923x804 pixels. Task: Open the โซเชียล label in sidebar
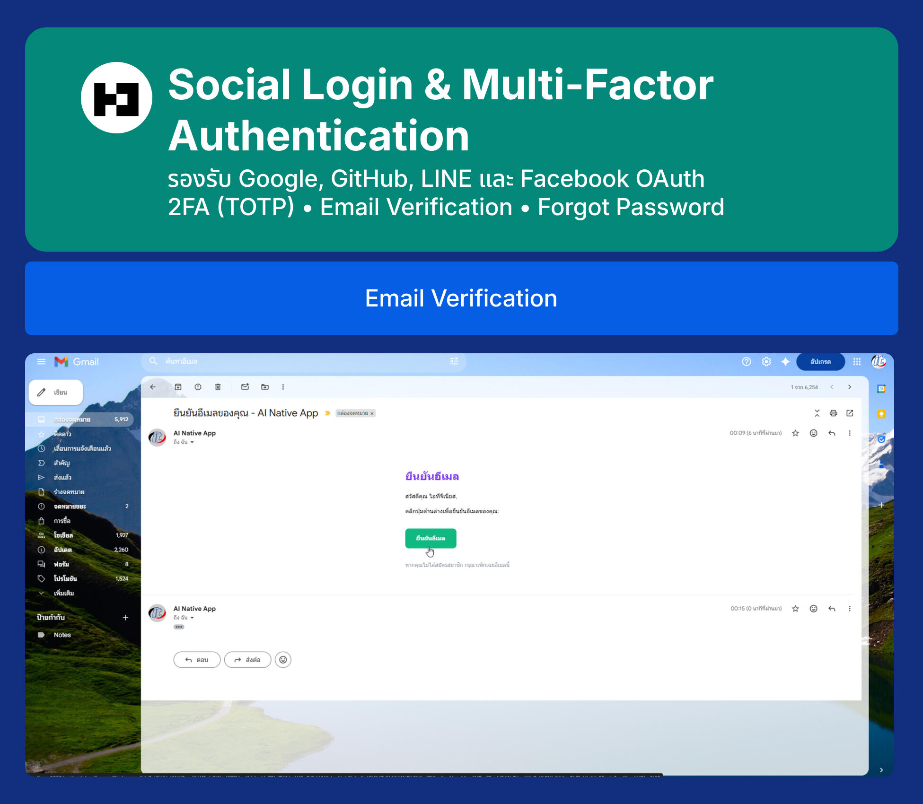point(63,535)
